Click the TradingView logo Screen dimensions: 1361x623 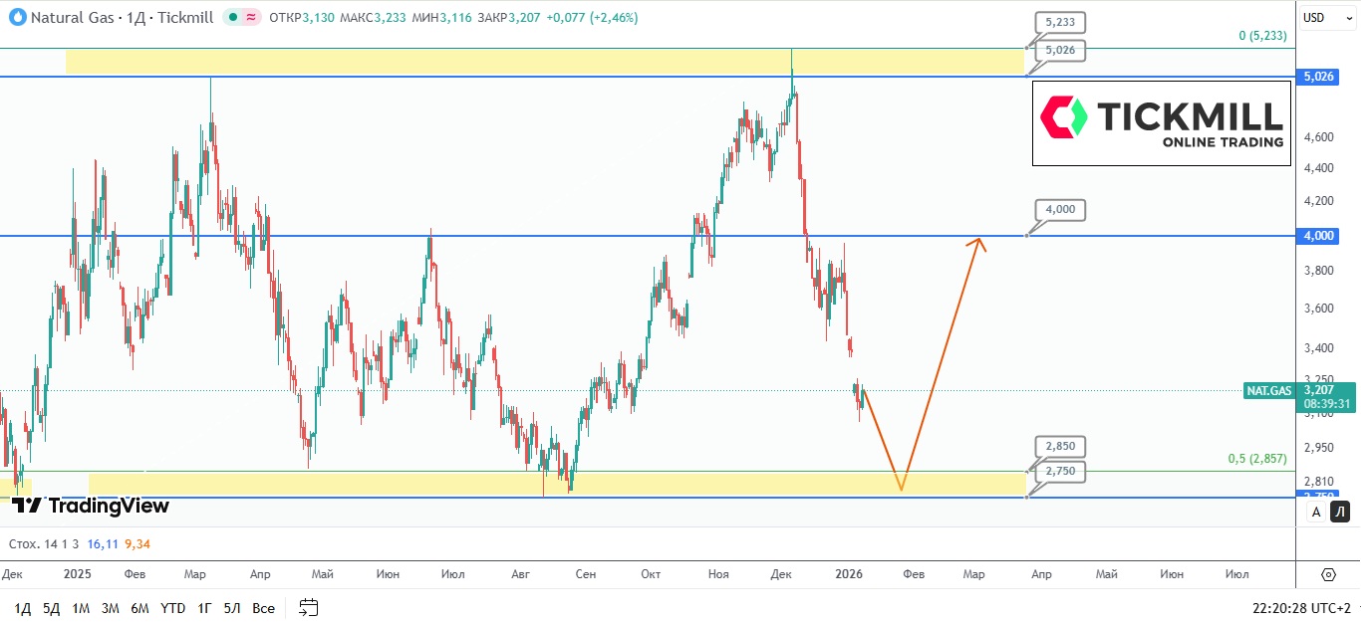(x=91, y=506)
